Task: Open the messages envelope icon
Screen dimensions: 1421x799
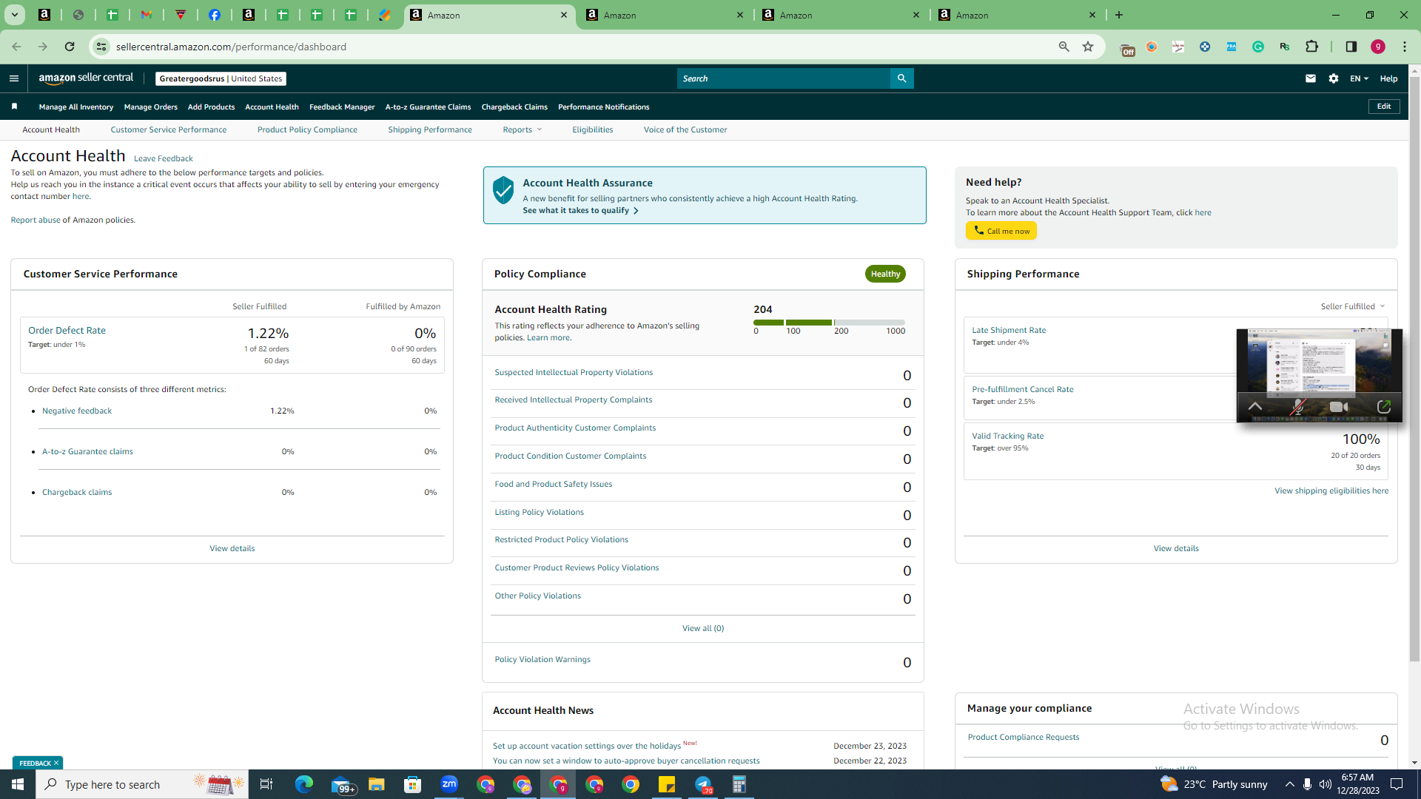Action: tap(1311, 78)
